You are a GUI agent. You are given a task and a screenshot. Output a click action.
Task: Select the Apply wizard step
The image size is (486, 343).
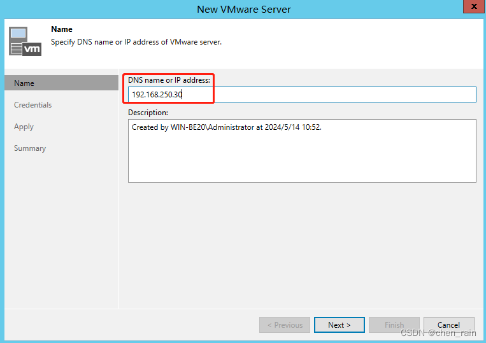24,127
